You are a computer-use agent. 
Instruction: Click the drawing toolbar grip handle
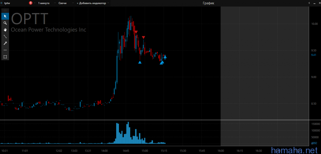click(5, 10)
